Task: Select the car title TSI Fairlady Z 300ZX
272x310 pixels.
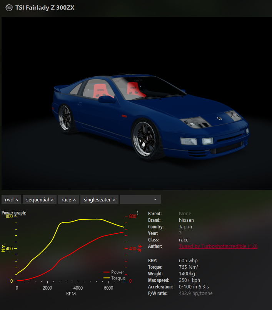Action: 45,8
